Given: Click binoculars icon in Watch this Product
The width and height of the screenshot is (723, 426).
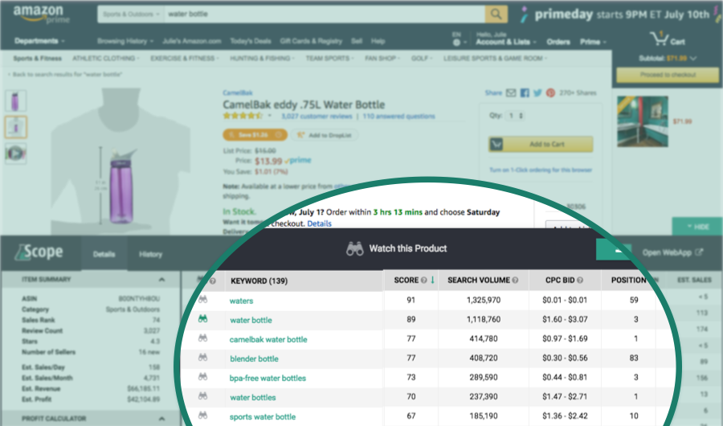Looking at the screenshot, I should click(x=354, y=249).
